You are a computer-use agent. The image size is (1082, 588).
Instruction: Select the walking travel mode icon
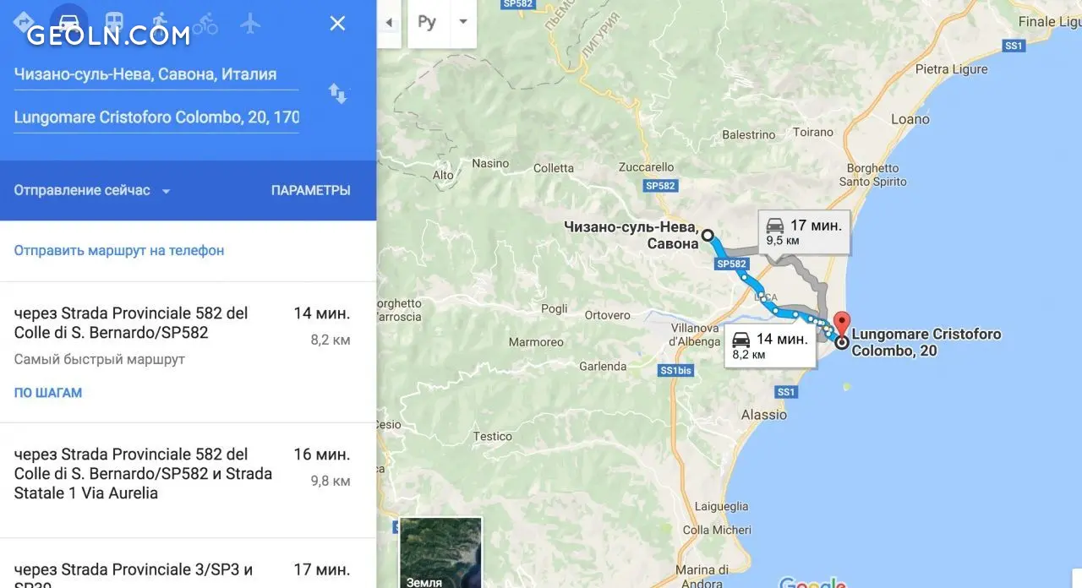[x=160, y=23]
